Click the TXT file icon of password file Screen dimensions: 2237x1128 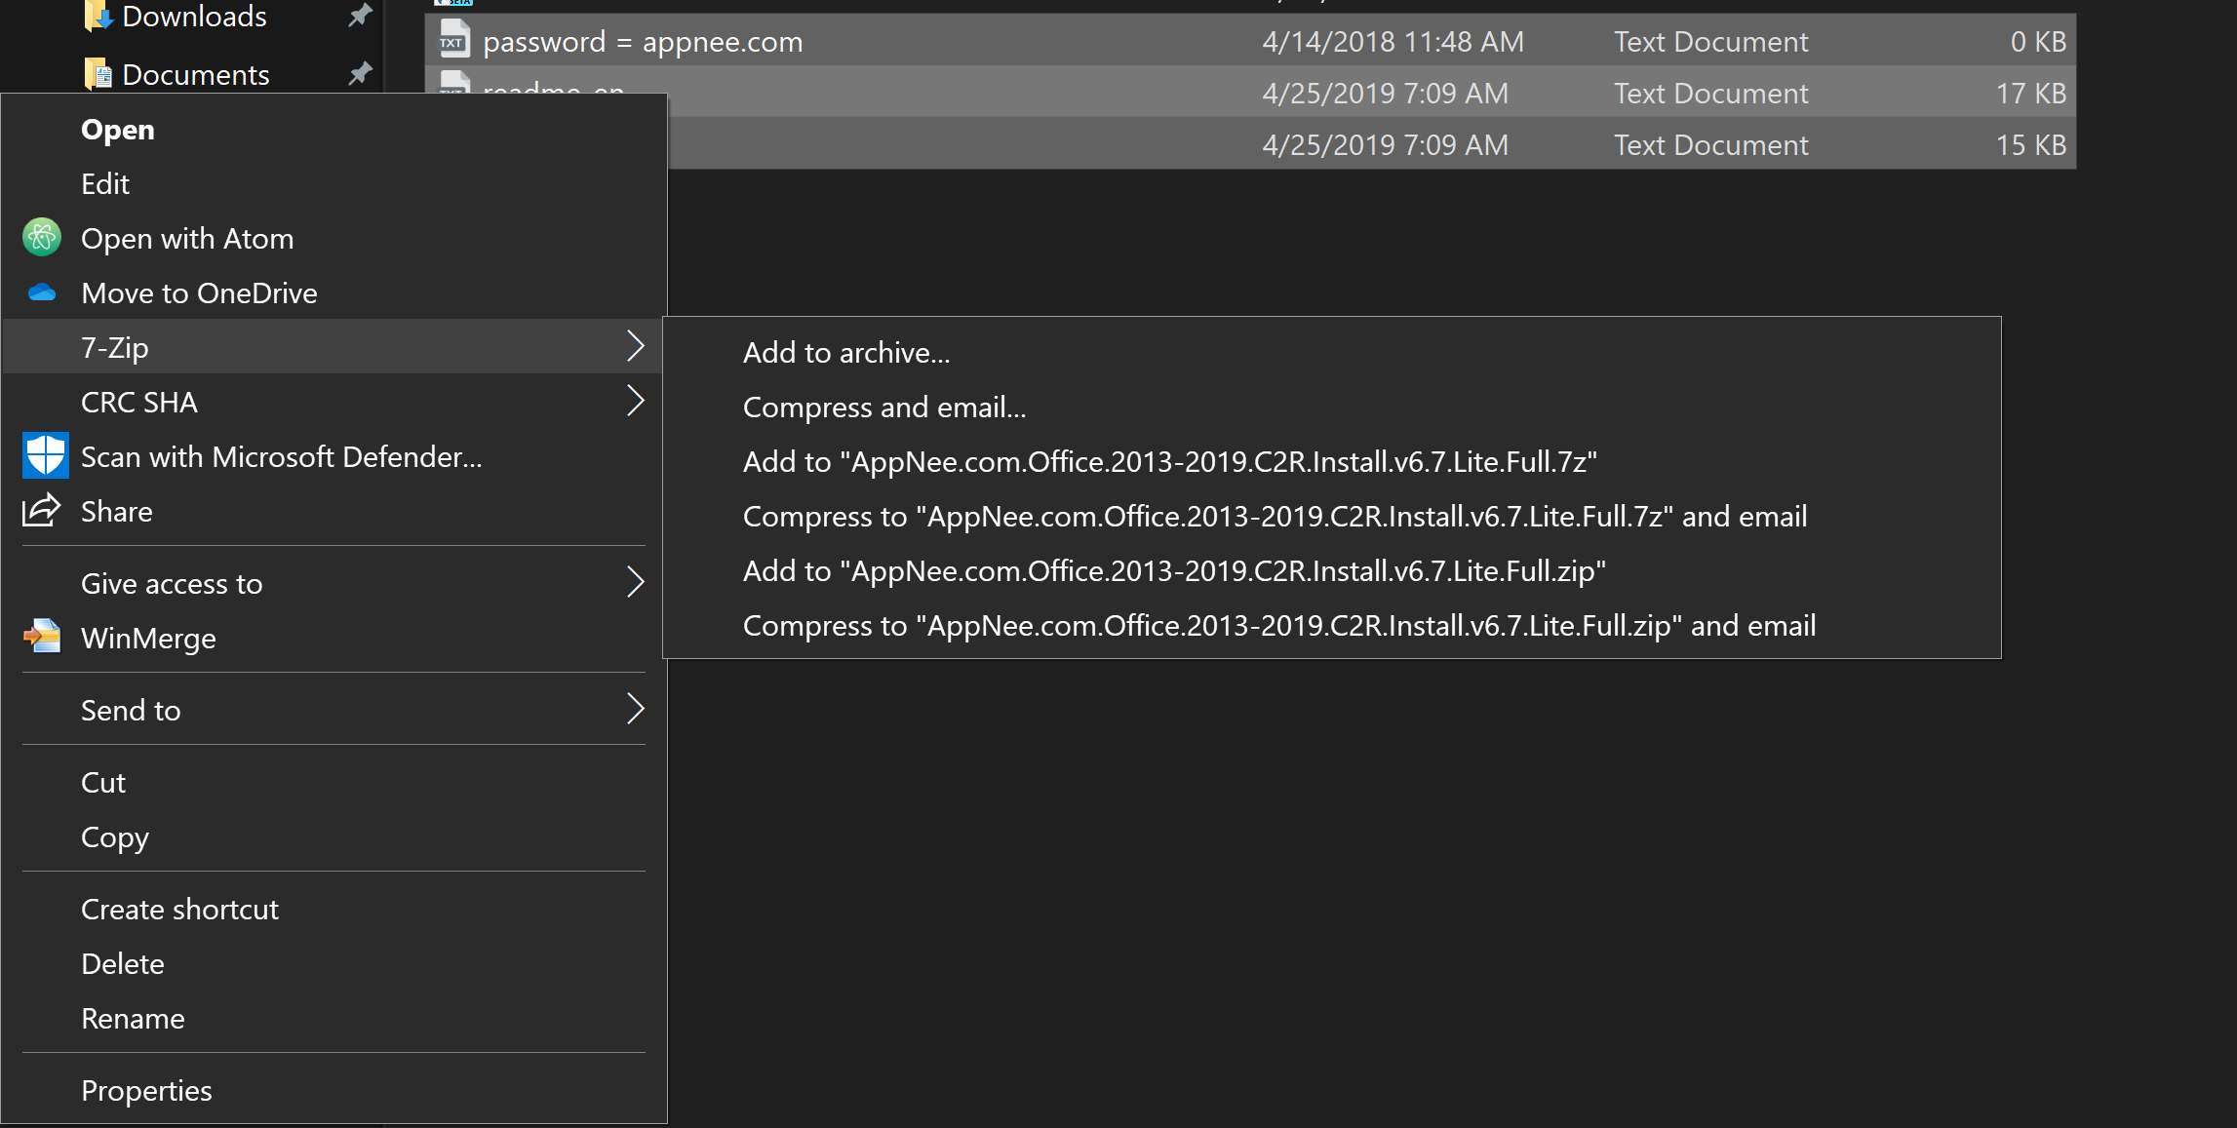pos(453,40)
